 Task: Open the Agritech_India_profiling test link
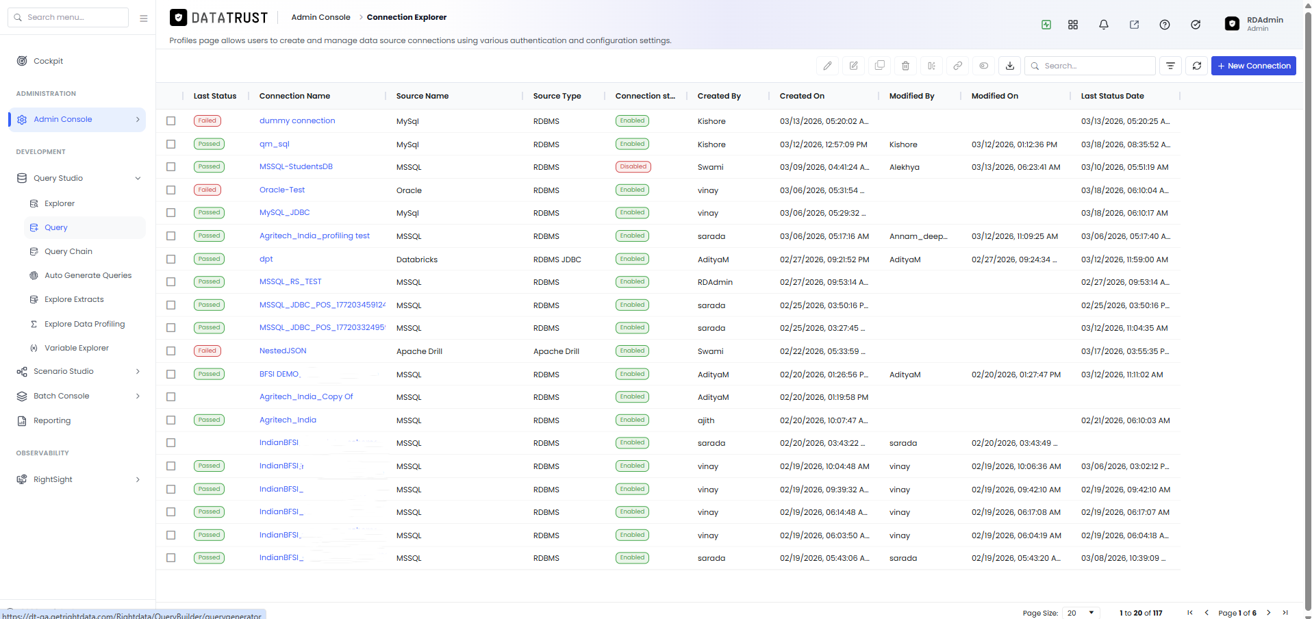(x=314, y=236)
